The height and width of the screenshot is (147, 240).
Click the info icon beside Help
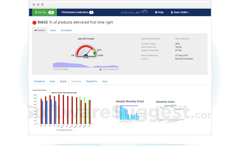(x=156, y=12)
